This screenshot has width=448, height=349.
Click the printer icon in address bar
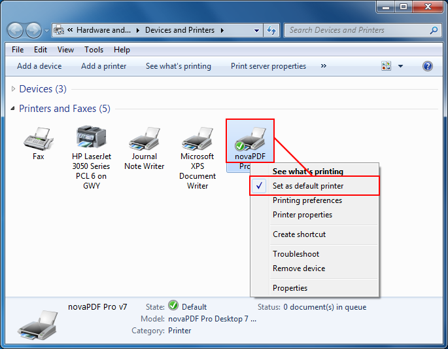(x=59, y=30)
